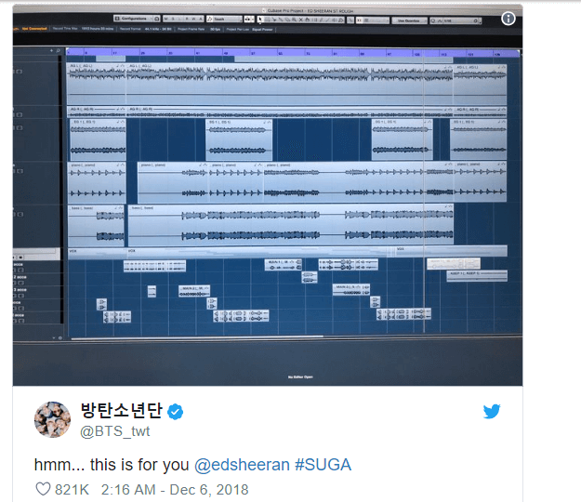Toggle solo button S in Cubase toolbar
The width and height of the screenshot is (581, 502).
[173, 19]
